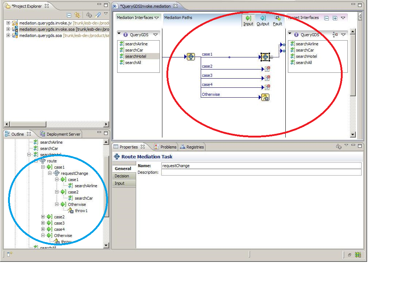Select Fault mediation path button
The height and width of the screenshot is (286, 412).
tap(277, 20)
